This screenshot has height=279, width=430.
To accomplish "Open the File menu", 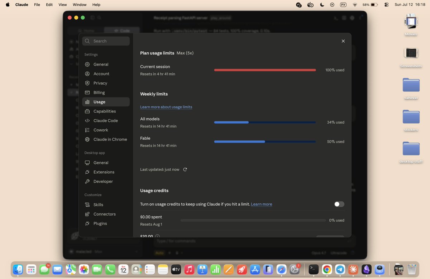I will [x=37, y=5].
